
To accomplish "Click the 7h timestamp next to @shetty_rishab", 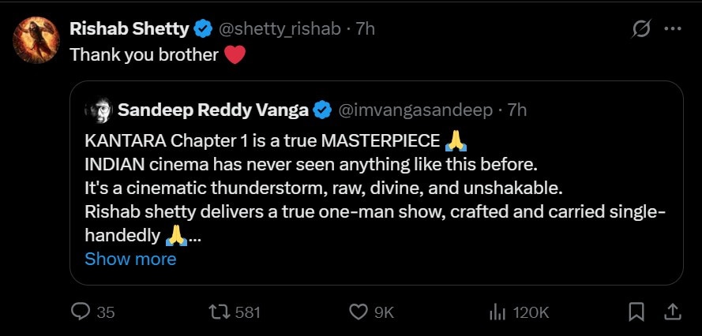I will point(366,29).
